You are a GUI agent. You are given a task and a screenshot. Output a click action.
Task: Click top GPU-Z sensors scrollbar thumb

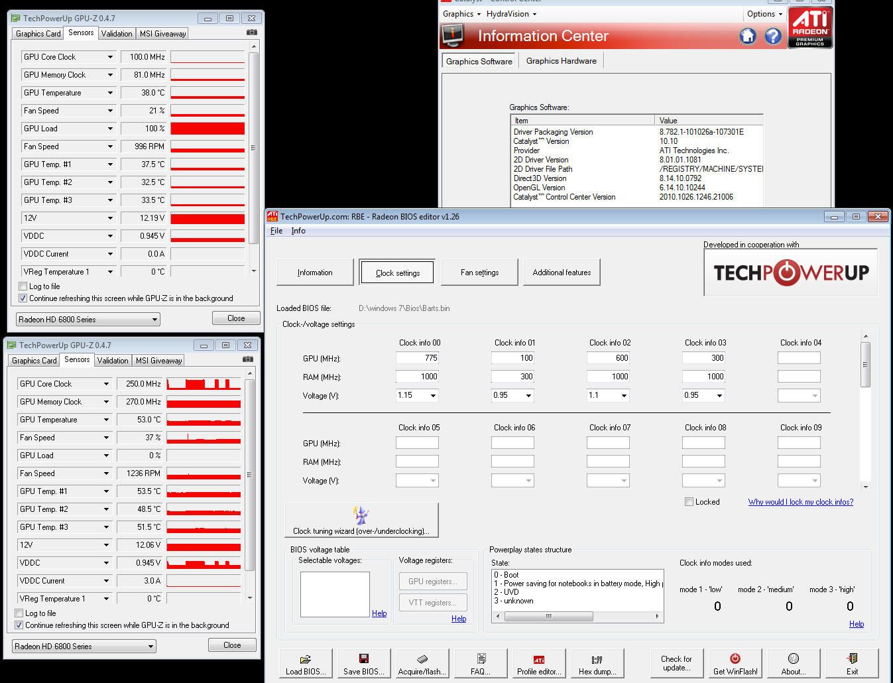pos(253,147)
